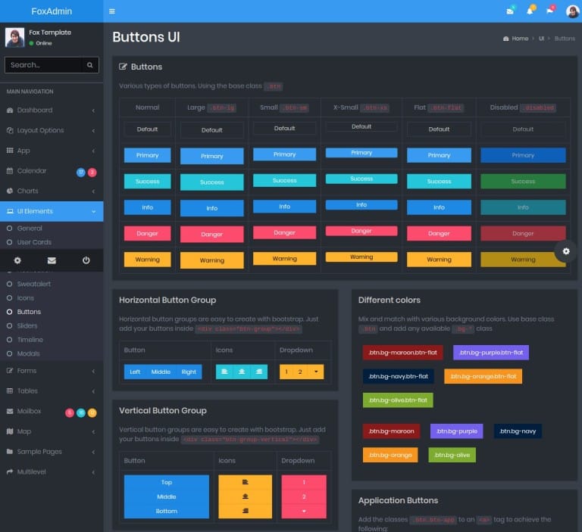582x532 pixels.
Task: Open the Modals submenu item
Action: point(28,353)
